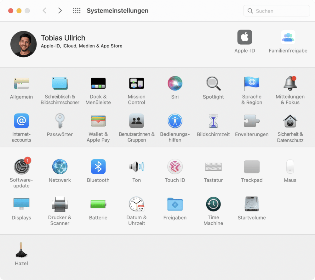The height and width of the screenshot is (280, 315).
Task: Open the Ton sound settings
Action: tap(137, 166)
